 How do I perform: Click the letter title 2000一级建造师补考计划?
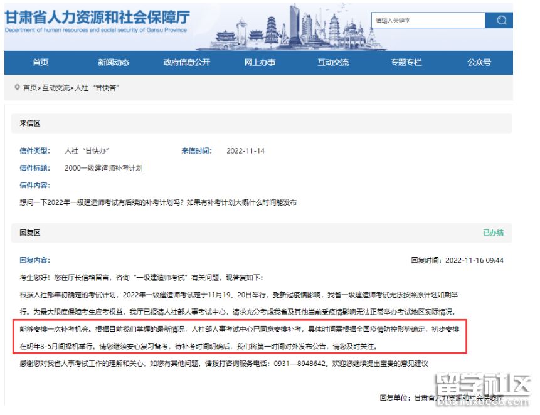pyautogui.click(x=103, y=168)
